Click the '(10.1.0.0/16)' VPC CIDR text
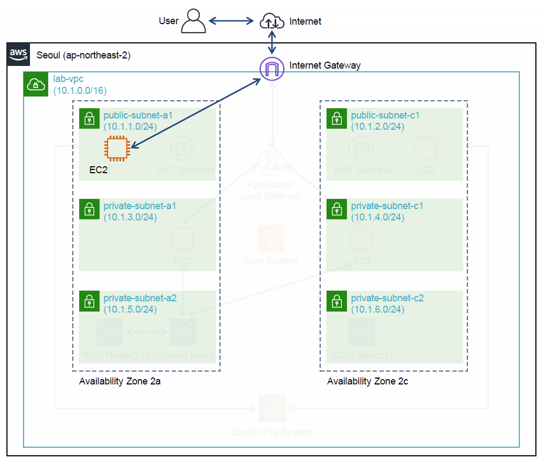545x459 pixels. tap(80, 91)
